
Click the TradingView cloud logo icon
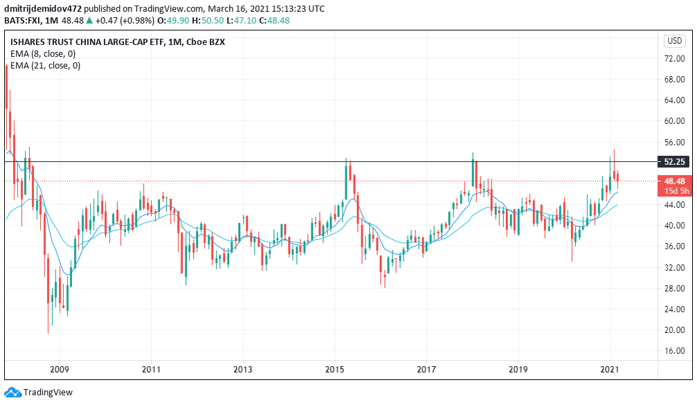[x=12, y=392]
